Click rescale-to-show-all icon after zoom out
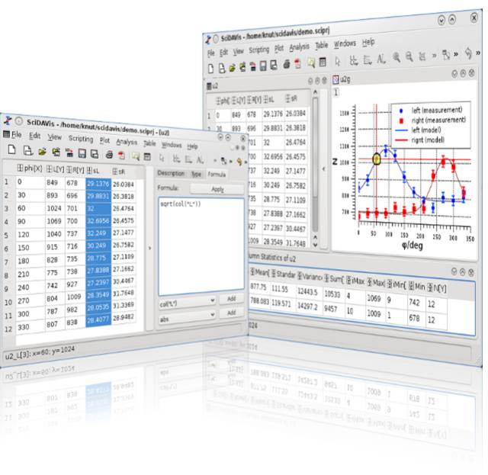The width and height of the screenshot is (488, 475). [x=422, y=56]
